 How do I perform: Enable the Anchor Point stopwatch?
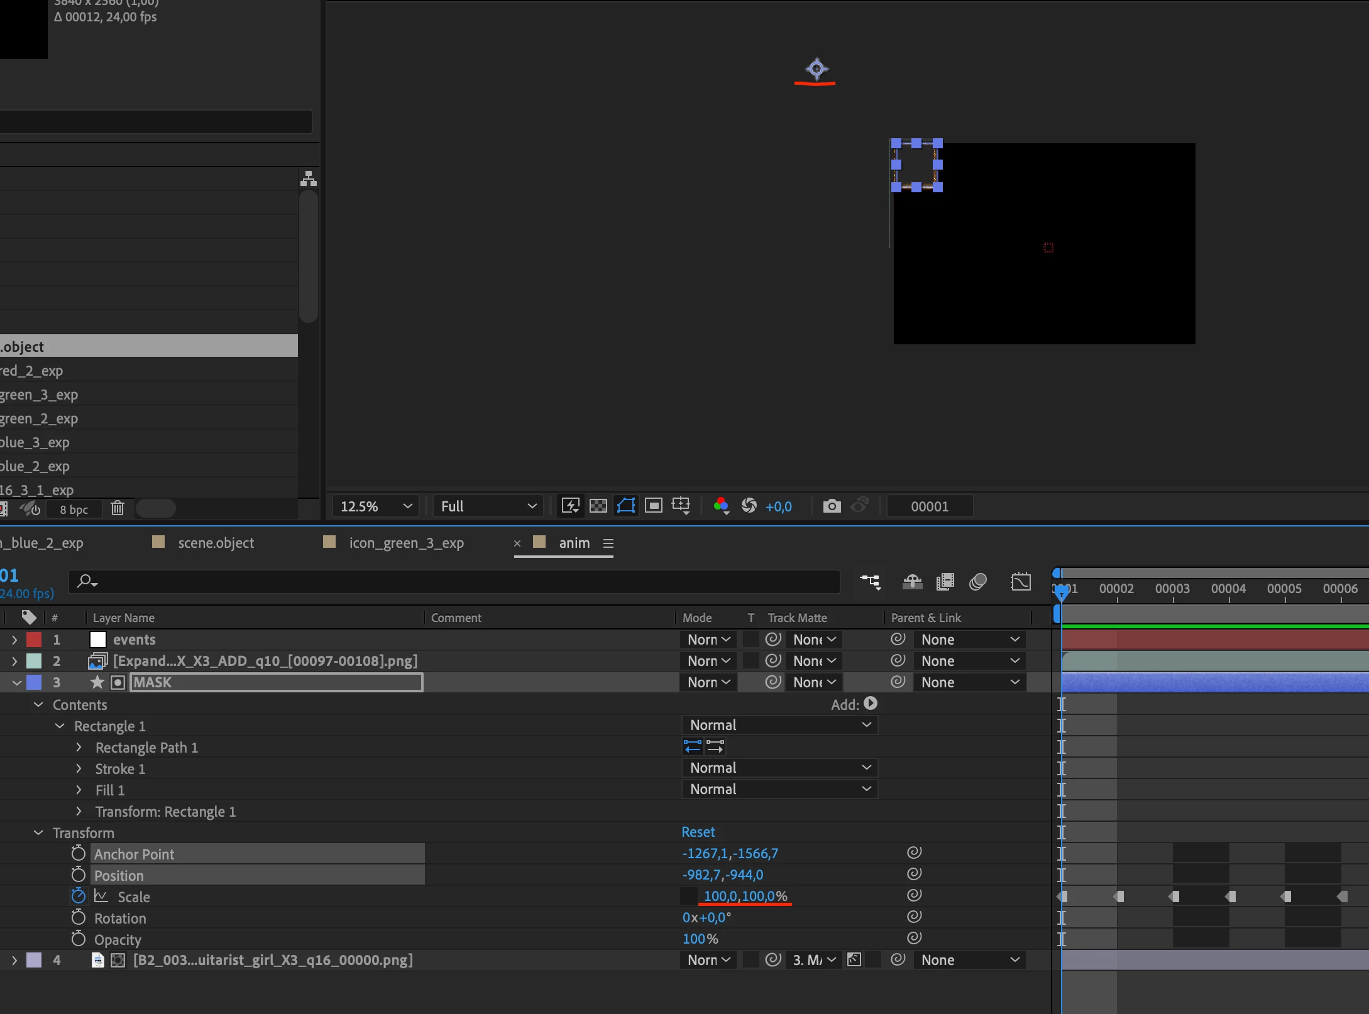(78, 854)
